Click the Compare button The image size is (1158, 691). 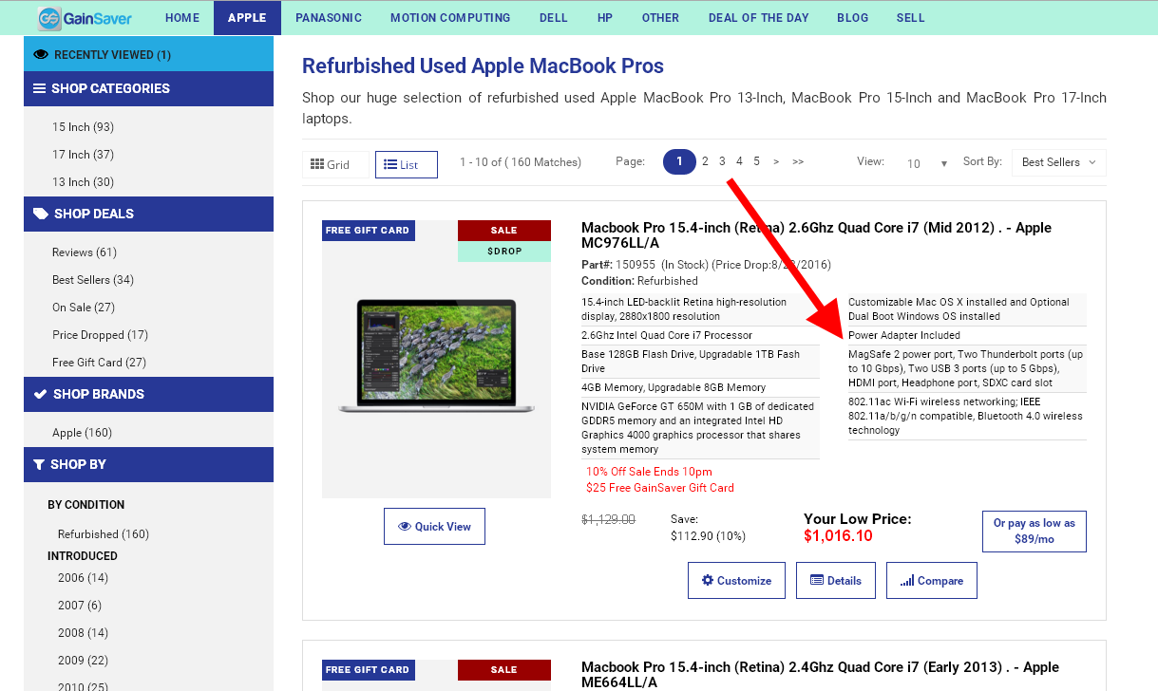coord(931,581)
